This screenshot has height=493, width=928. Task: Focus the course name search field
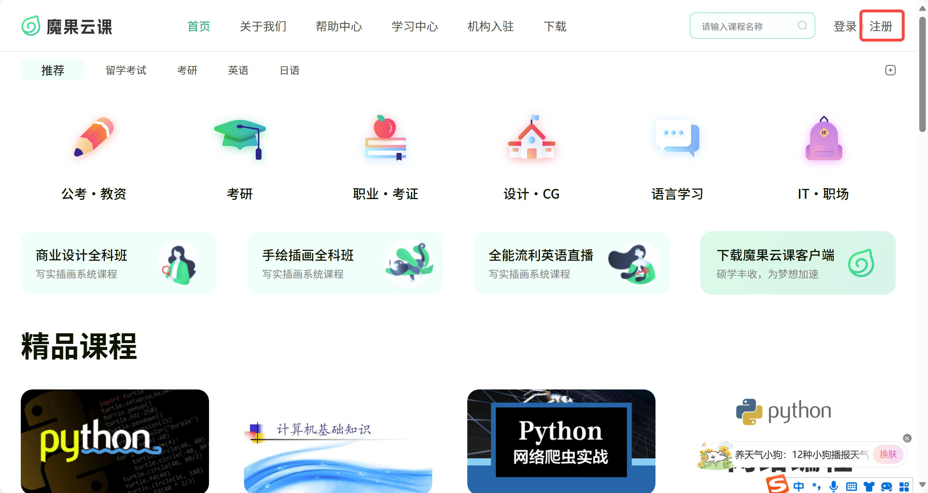pos(752,26)
